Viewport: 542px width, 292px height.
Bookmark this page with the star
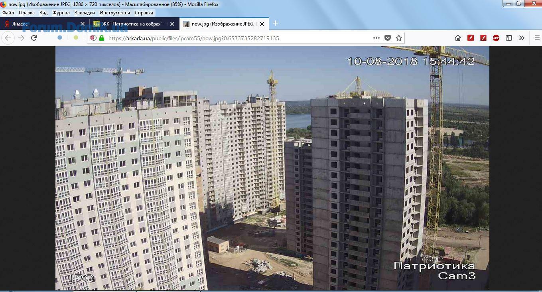[x=398, y=38]
